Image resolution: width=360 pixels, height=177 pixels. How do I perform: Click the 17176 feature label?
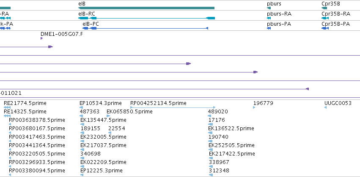click(x=217, y=120)
